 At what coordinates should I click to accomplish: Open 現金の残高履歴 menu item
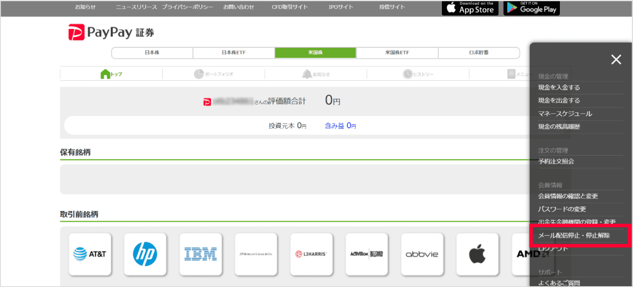[x=559, y=127]
